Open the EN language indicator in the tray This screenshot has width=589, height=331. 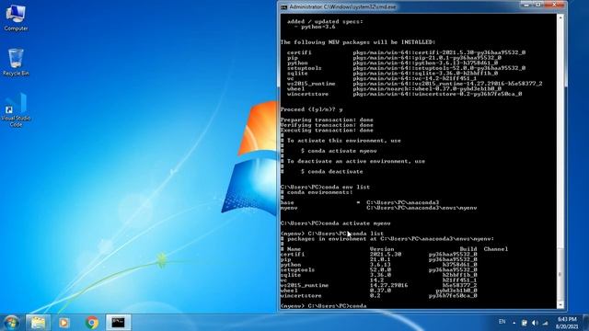[502, 322]
